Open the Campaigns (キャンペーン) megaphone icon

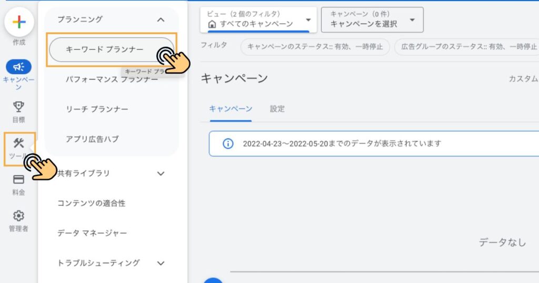tap(18, 67)
